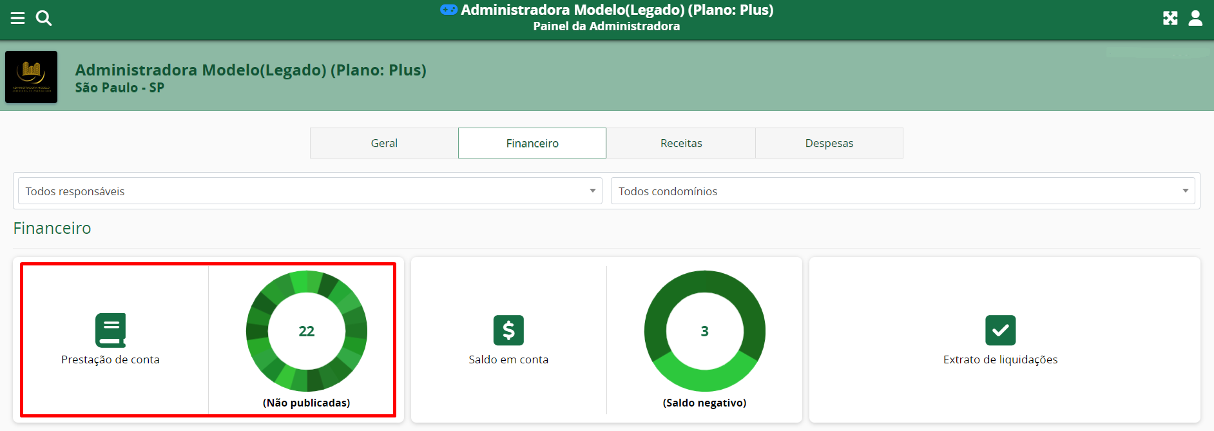The height and width of the screenshot is (431, 1214).
Task: Click the Extrato de liquidações checkmark icon
Action: 1000,330
